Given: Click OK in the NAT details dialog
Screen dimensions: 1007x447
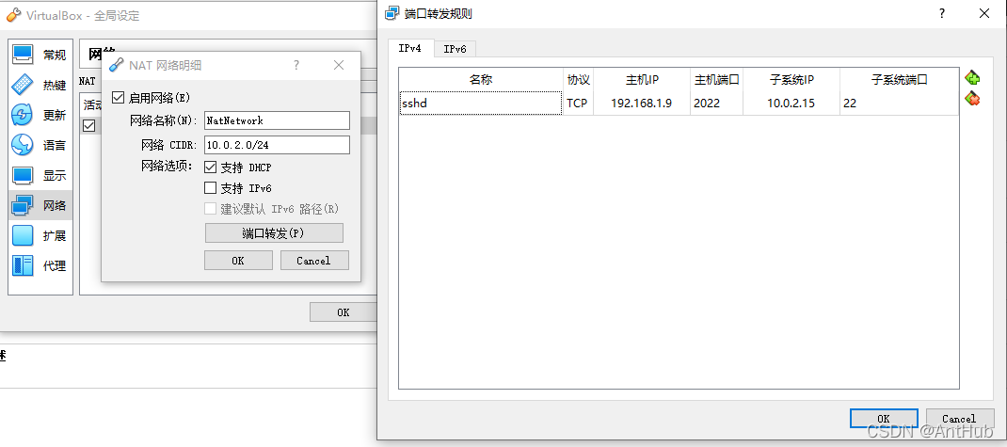Looking at the screenshot, I should pos(238,260).
